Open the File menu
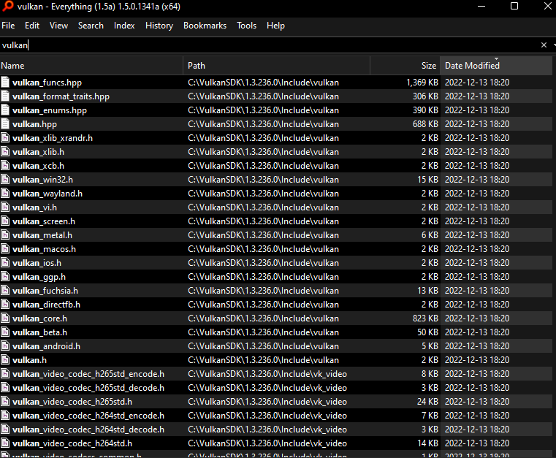Viewport: 556px width, 458px height. tap(8, 26)
